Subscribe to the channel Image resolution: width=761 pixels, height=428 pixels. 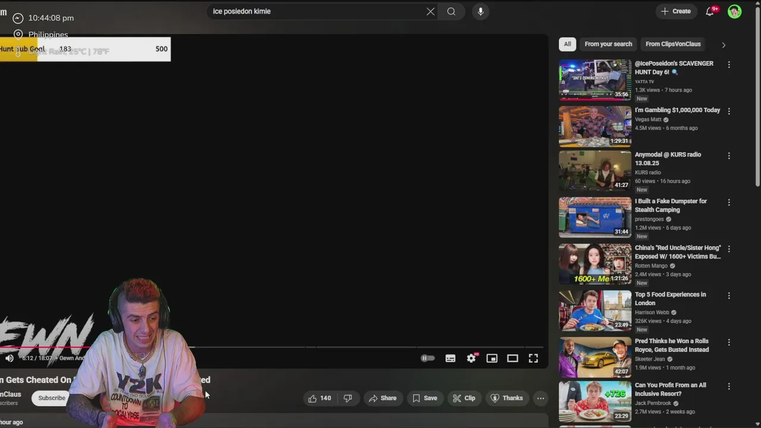tap(52, 398)
